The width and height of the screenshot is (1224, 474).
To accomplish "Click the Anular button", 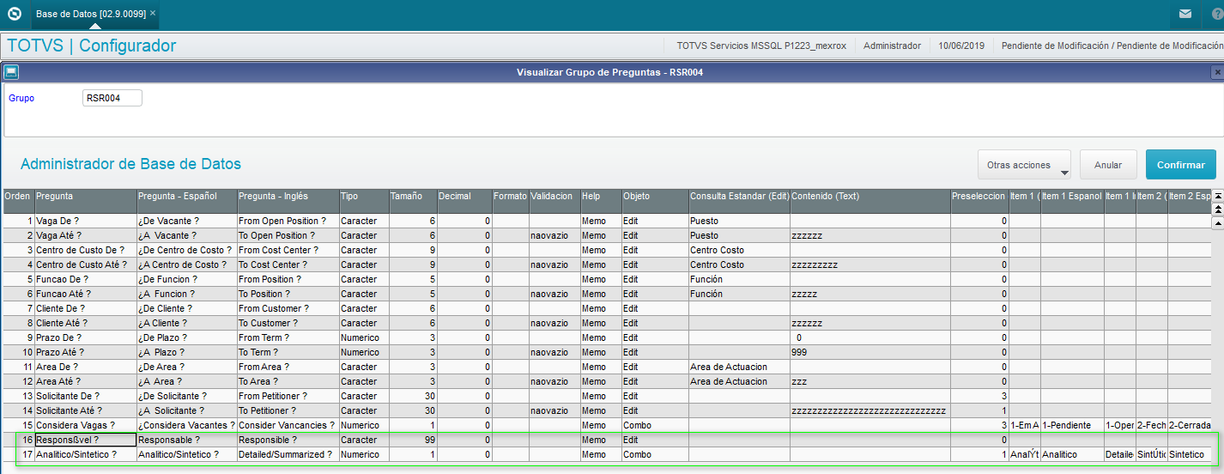I will 1108,164.
